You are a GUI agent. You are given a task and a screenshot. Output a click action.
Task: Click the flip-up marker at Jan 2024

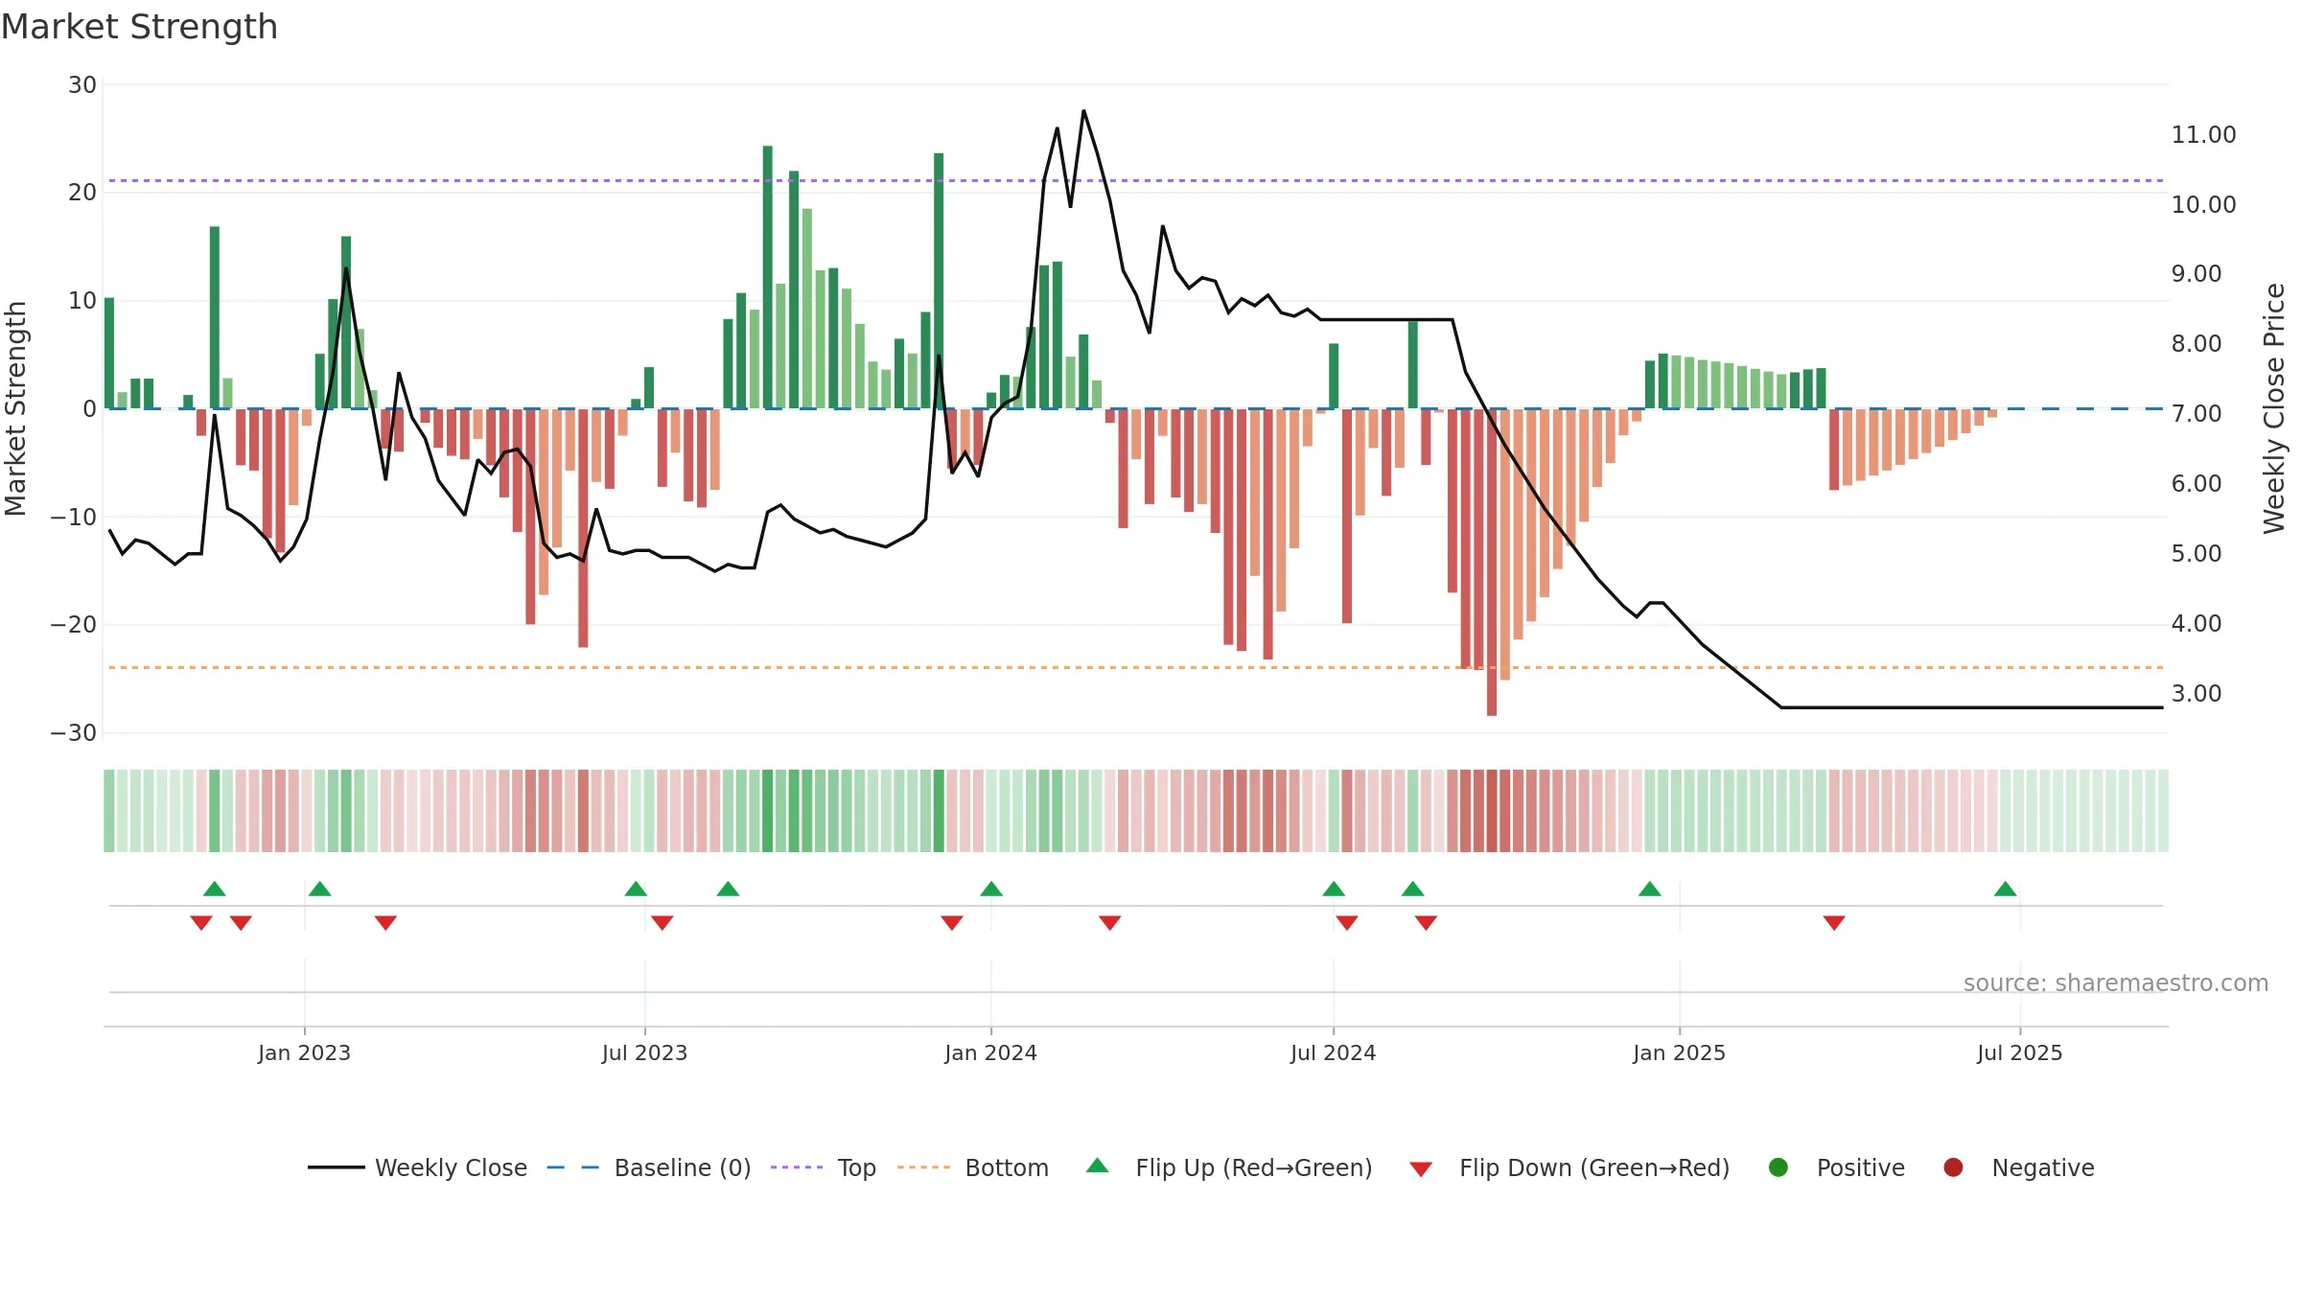[x=991, y=889]
